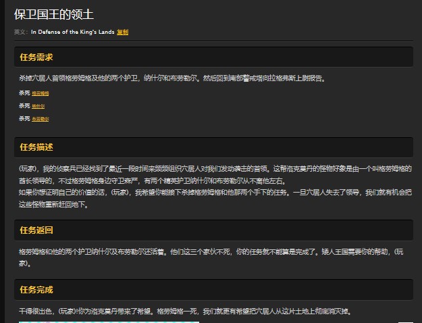Open the 纳什尔 kill target link
Image resolution: width=422 pixels, height=323 pixels.
38,106
